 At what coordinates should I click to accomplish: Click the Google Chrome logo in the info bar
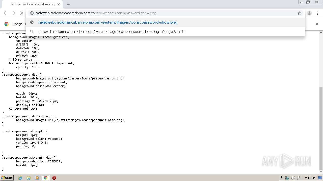click(7, 24)
